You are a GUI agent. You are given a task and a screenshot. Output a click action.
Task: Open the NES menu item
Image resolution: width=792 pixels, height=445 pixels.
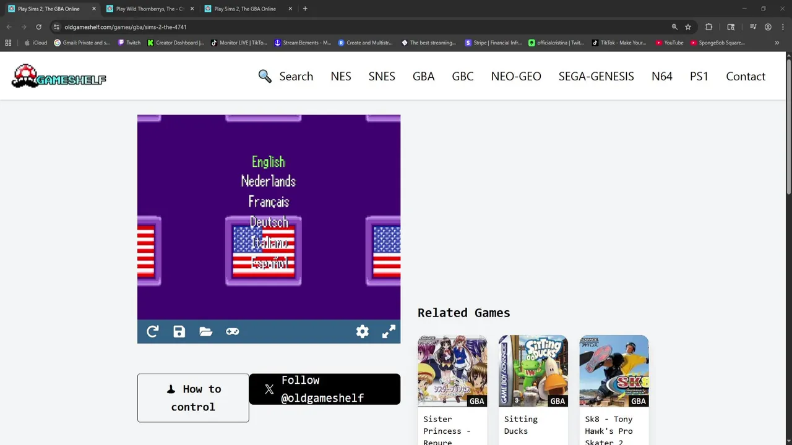(341, 76)
